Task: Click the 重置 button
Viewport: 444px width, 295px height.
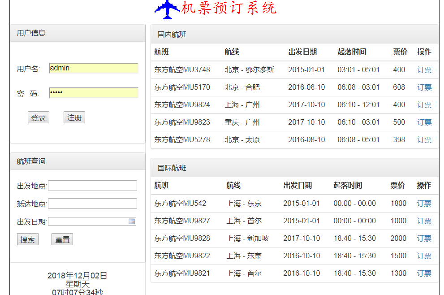Action: tap(62, 239)
